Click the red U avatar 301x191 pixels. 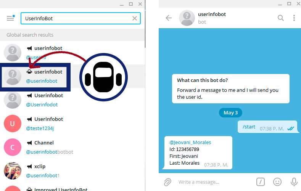13,124
